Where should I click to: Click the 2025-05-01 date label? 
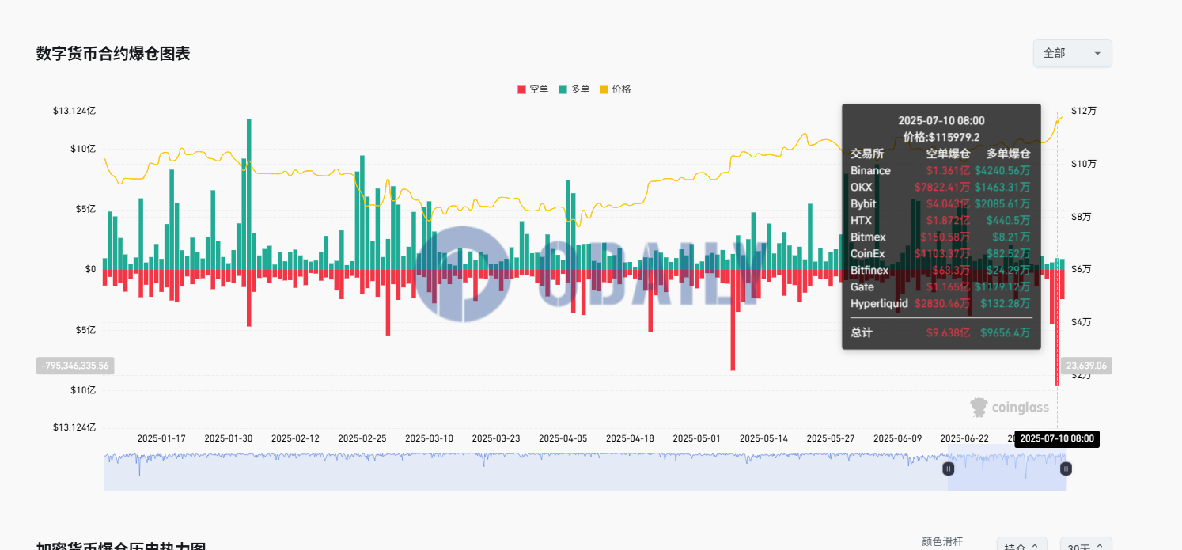coord(697,438)
